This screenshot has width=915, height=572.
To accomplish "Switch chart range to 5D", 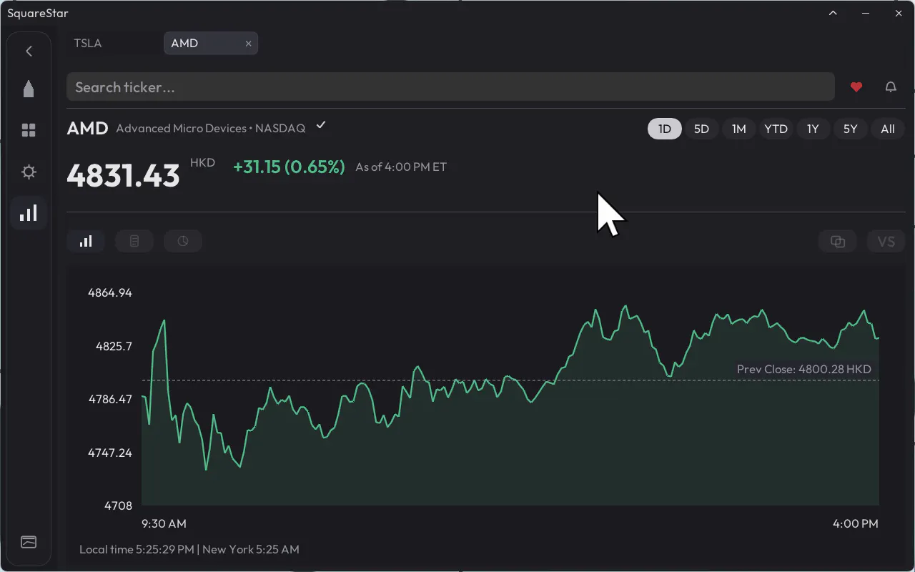I will 702,129.
